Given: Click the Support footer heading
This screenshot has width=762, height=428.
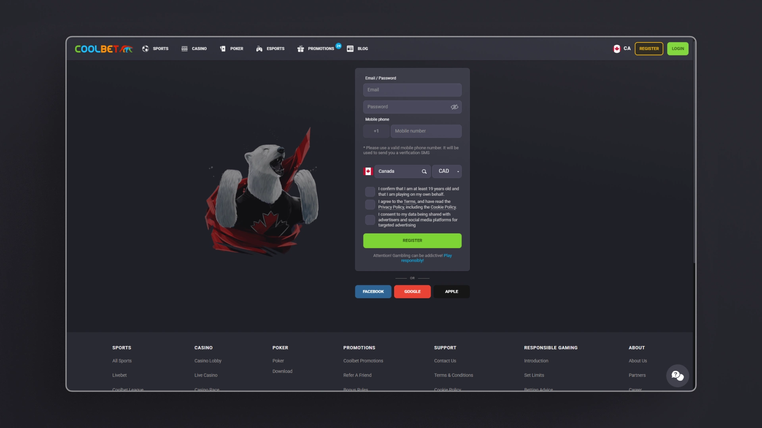Looking at the screenshot, I should pyautogui.click(x=445, y=348).
